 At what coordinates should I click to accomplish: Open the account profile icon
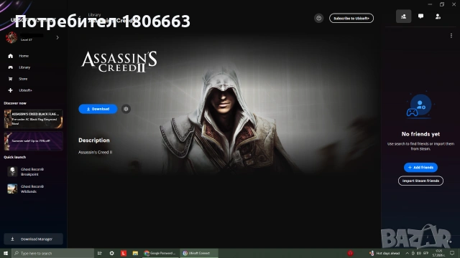pyautogui.click(x=438, y=16)
